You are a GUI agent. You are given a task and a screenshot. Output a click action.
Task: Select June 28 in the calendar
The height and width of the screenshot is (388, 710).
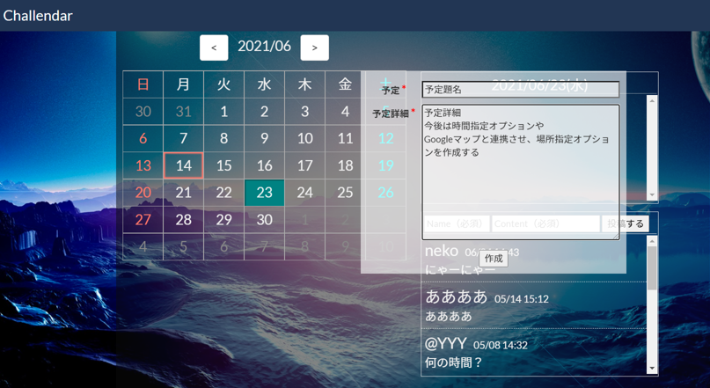click(x=183, y=220)
